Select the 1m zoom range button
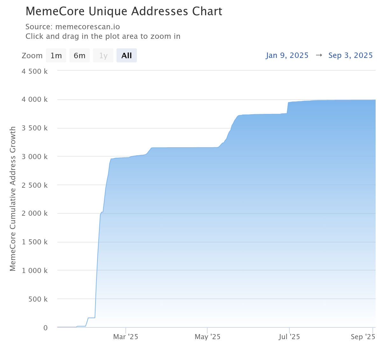 coord(56,55)
